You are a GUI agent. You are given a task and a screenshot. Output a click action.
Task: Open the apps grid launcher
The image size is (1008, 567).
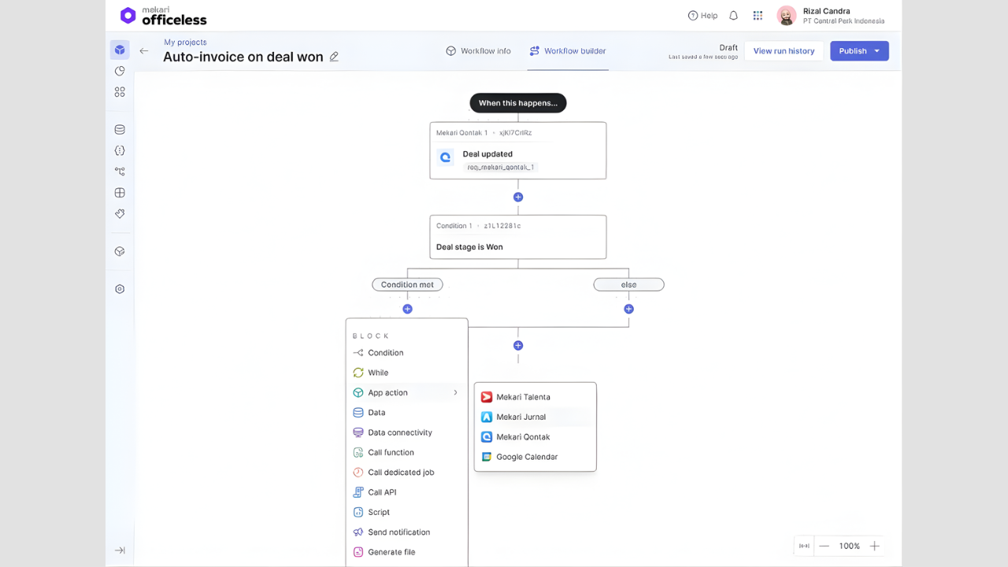pyautogui.click(x=758, y=16)
